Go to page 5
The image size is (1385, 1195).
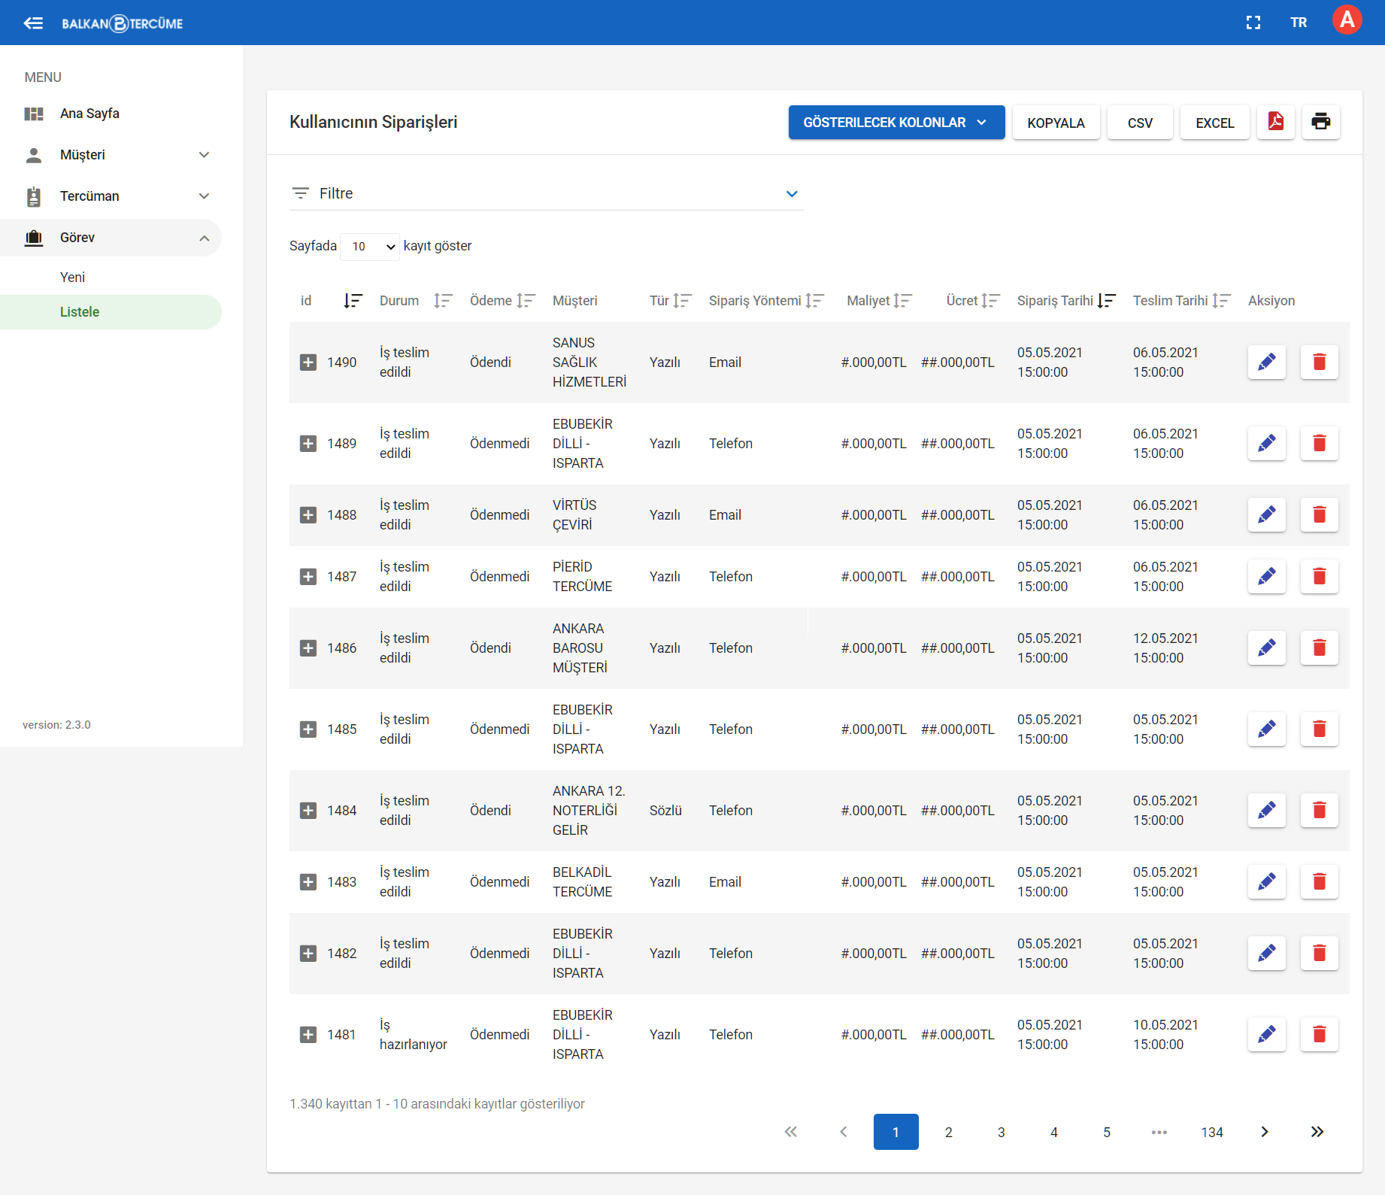[x=1107, y=1132]
